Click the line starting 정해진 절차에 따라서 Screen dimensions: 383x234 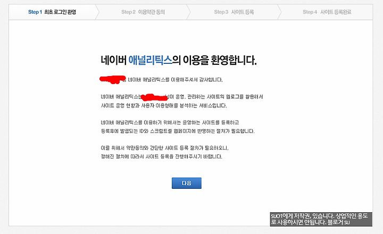(162, 156)
